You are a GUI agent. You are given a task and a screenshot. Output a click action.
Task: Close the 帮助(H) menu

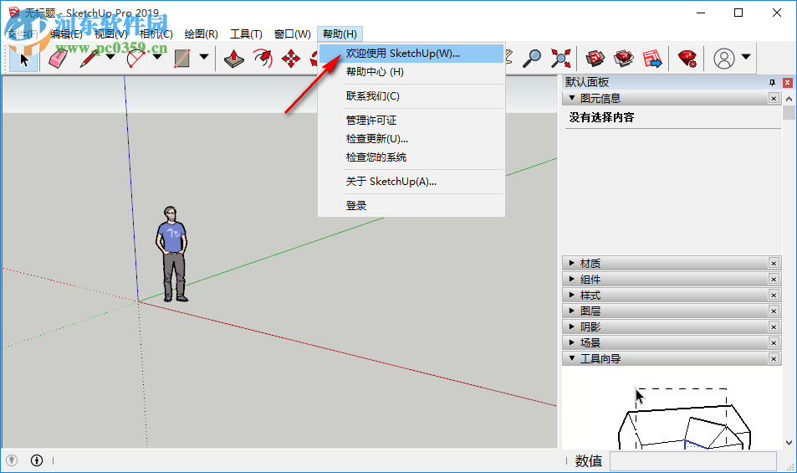[x=340, y=34]
